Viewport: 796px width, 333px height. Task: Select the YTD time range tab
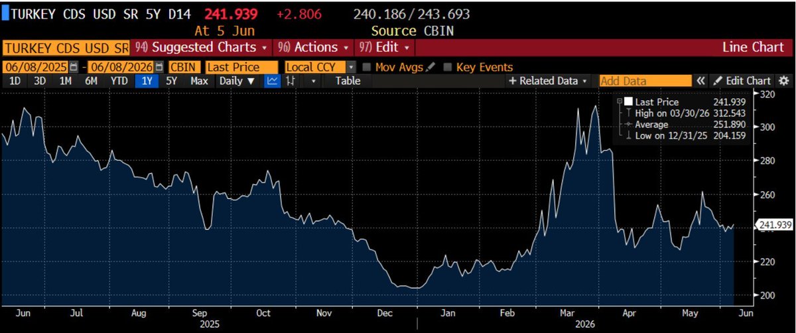(x=119, y=81)
